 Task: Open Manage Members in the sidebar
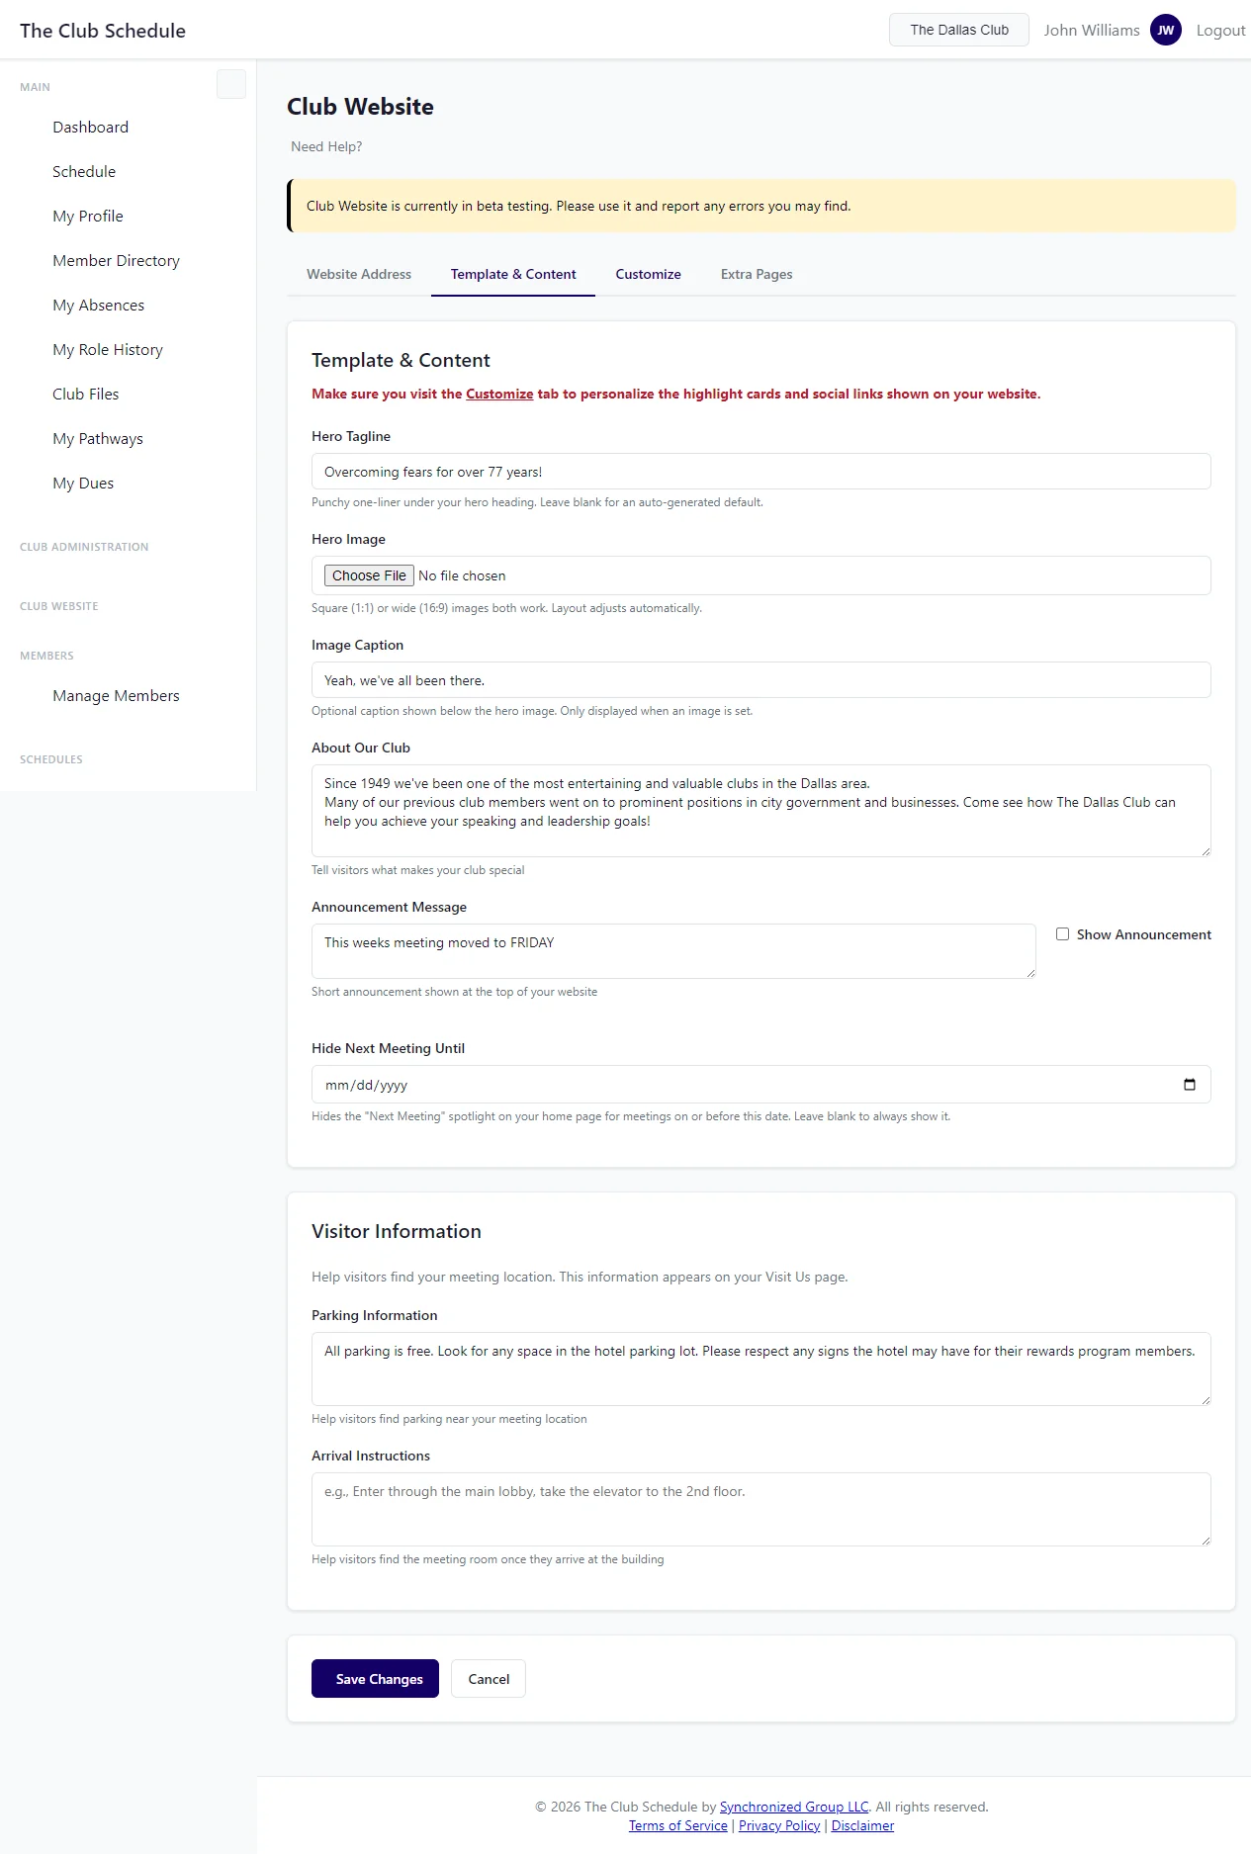116,696
